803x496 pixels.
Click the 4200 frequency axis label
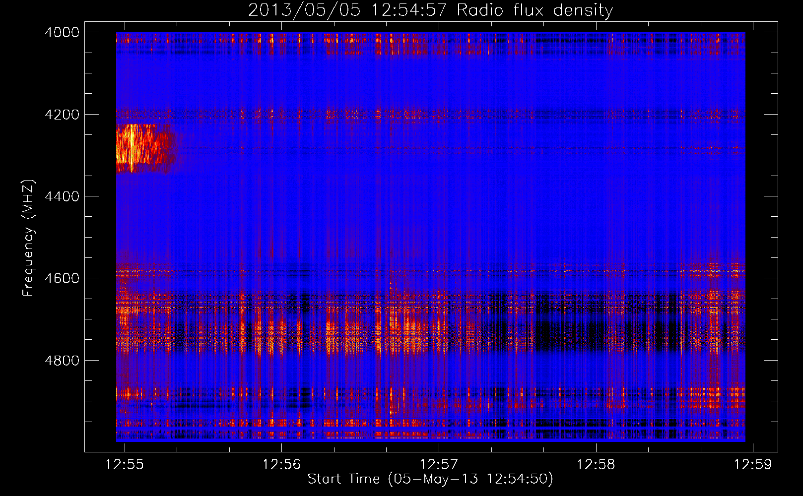62,115
